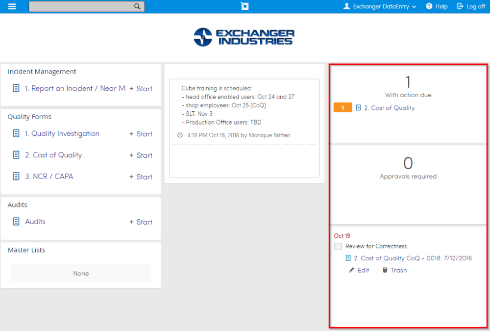Click form icon beside Cost of Quality in Quality Forms

(16, 155)
